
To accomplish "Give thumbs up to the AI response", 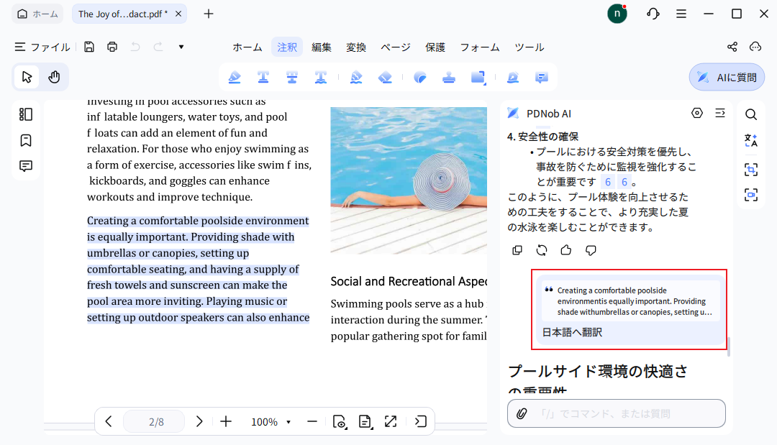I will 565,249.
